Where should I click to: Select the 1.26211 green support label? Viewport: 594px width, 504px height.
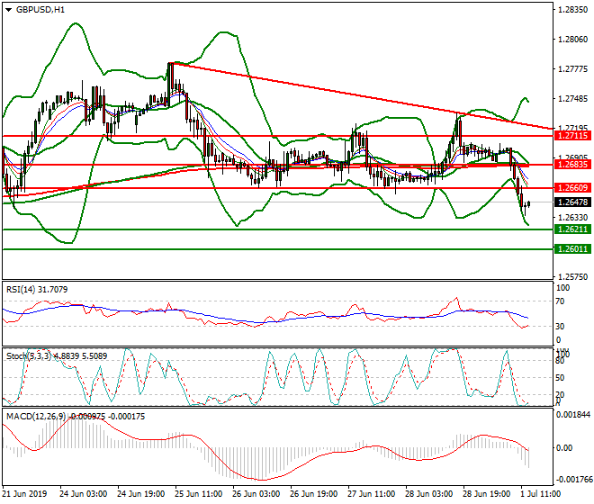click(572, 229)
